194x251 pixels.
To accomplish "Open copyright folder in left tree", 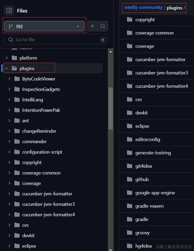I will point(32,162).
